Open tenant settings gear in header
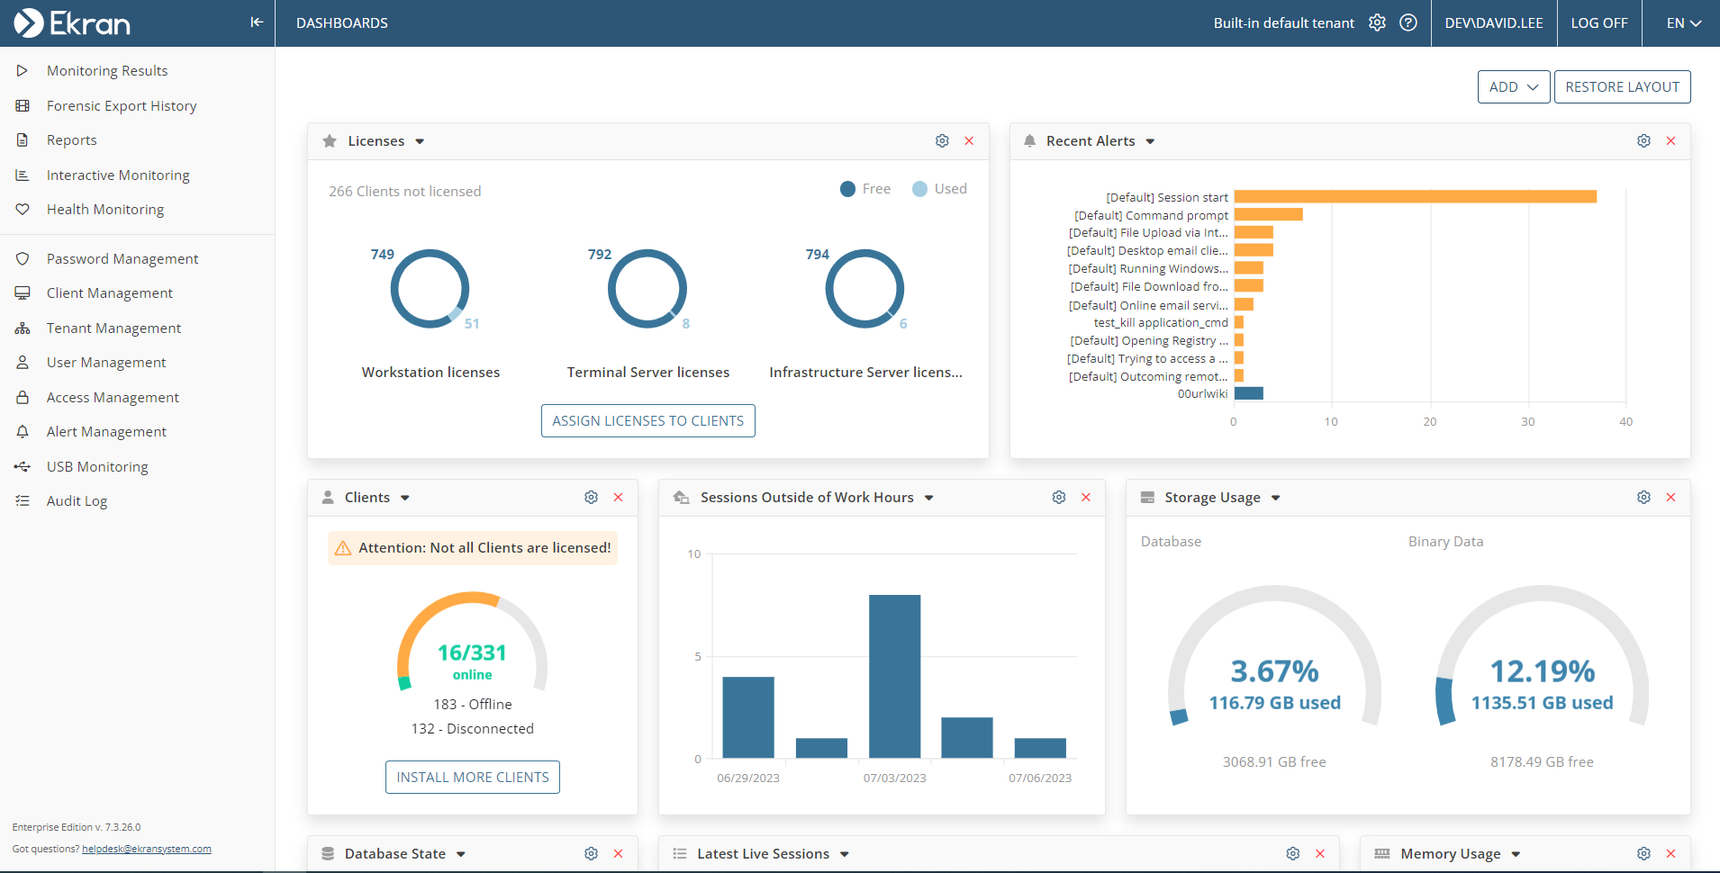 point(1377,22)
